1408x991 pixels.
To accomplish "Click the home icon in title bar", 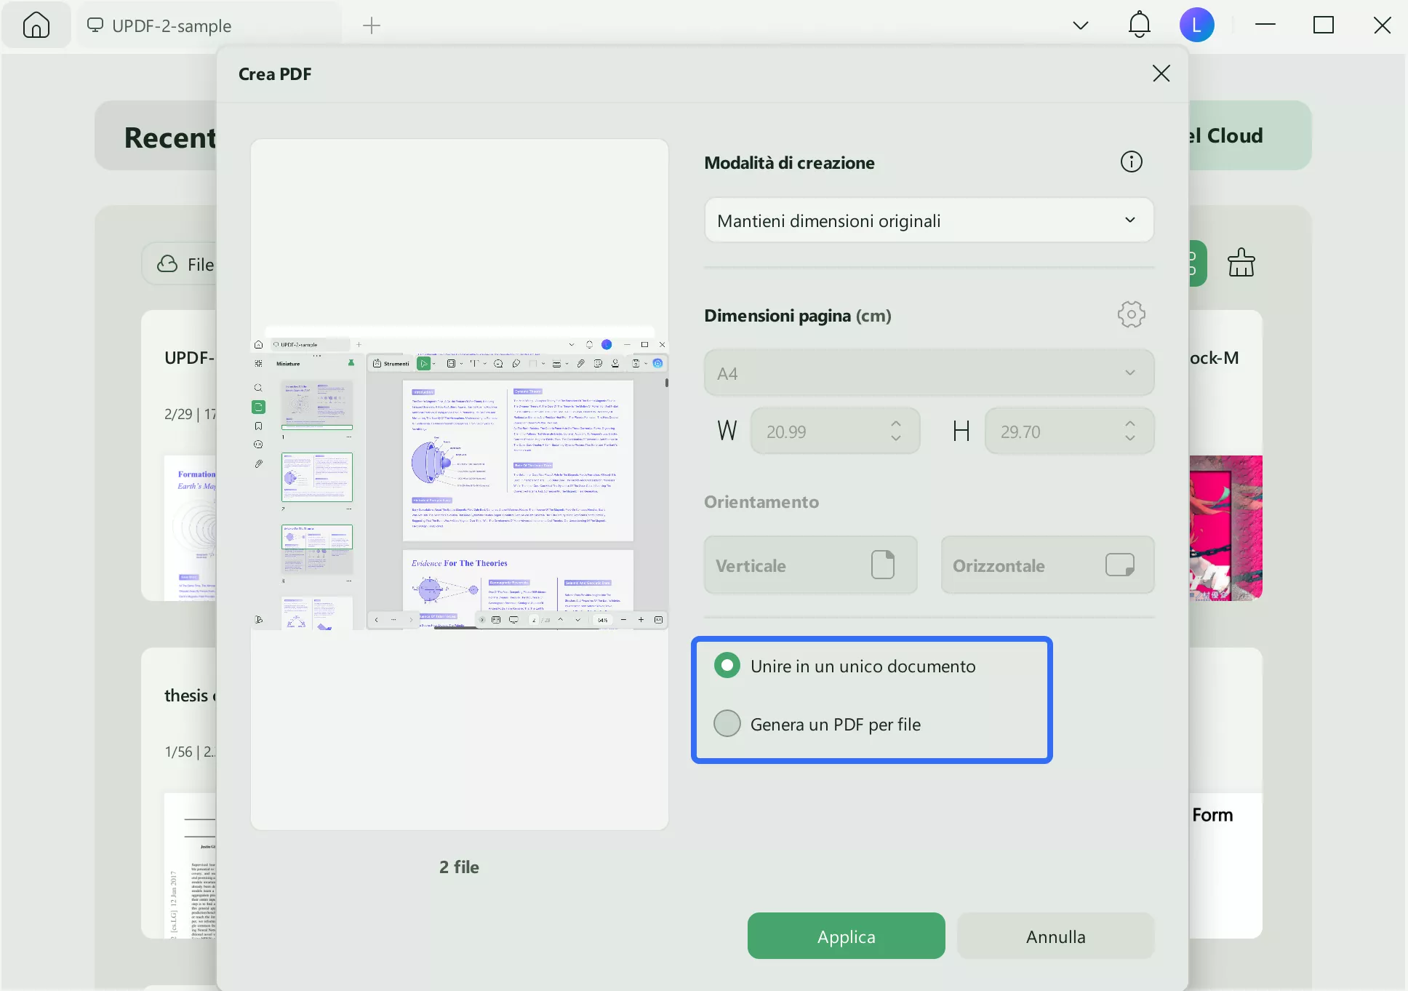I will 36,25.
